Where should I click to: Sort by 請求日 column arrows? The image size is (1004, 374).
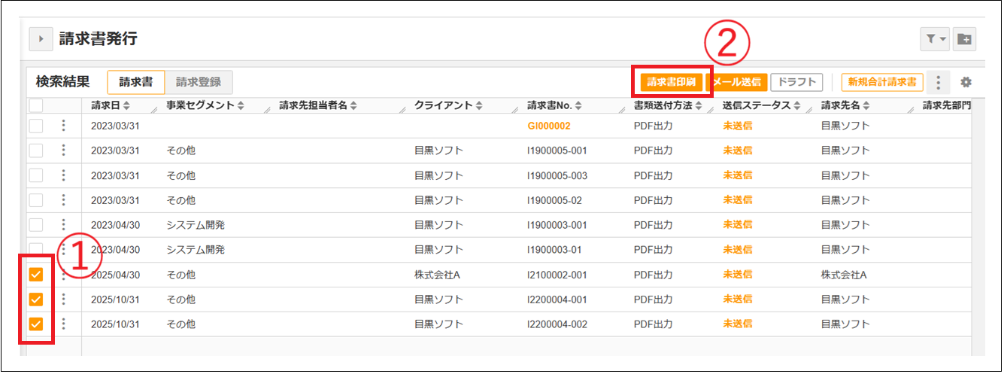[x=126, y=105]
